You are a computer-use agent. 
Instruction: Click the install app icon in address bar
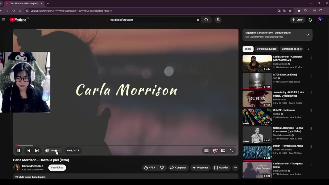[x=279, y=11]
